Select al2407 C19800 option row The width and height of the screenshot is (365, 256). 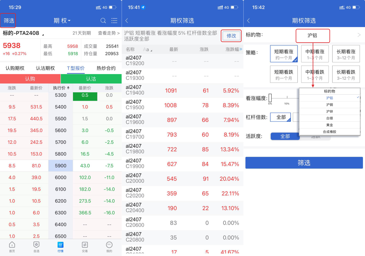(182, 149)
